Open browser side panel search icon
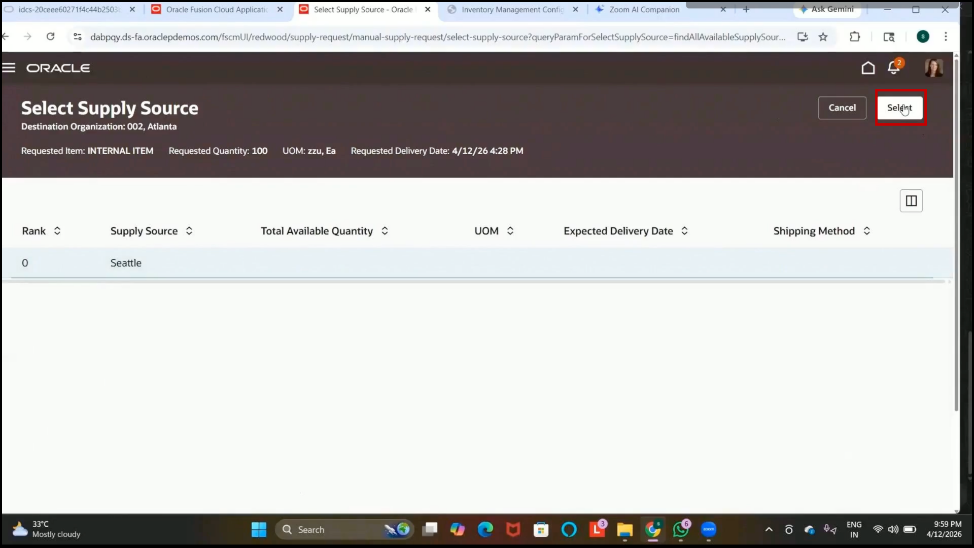Screen dimensions: 974x548 coord(889,37)
